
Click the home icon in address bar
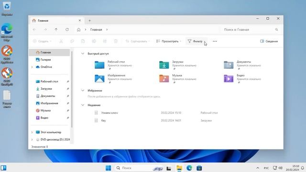[78, 30]
